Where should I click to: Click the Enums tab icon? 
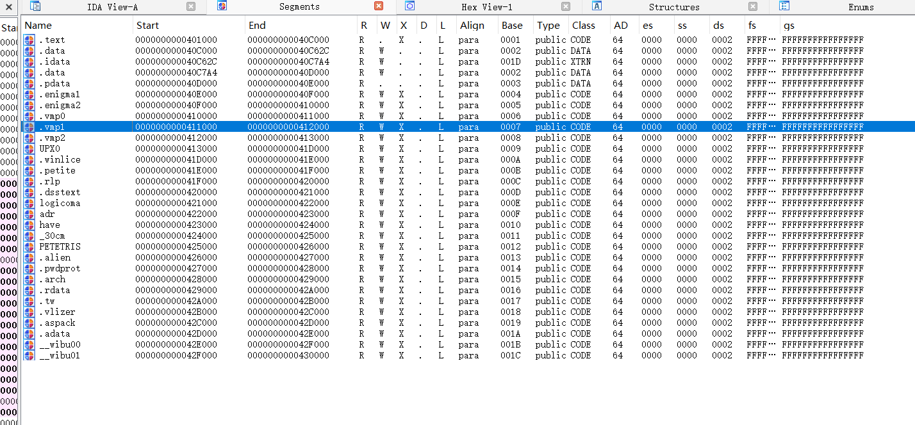coord(784,6)
